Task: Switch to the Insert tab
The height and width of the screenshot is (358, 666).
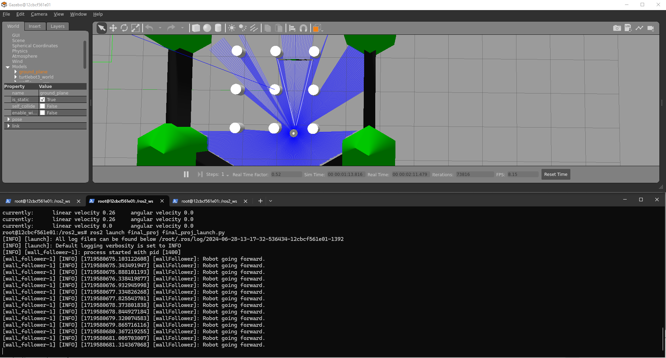Action: coord(35,26)
